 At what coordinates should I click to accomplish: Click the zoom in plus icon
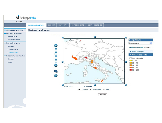(56, 65)
